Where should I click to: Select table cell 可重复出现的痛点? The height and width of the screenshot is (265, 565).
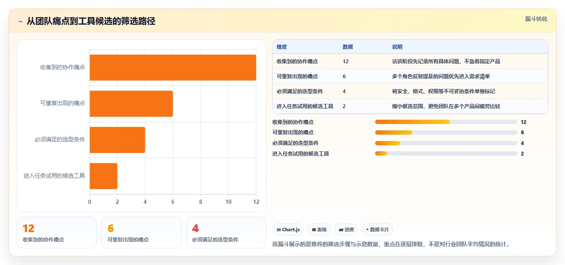[297, 77]
